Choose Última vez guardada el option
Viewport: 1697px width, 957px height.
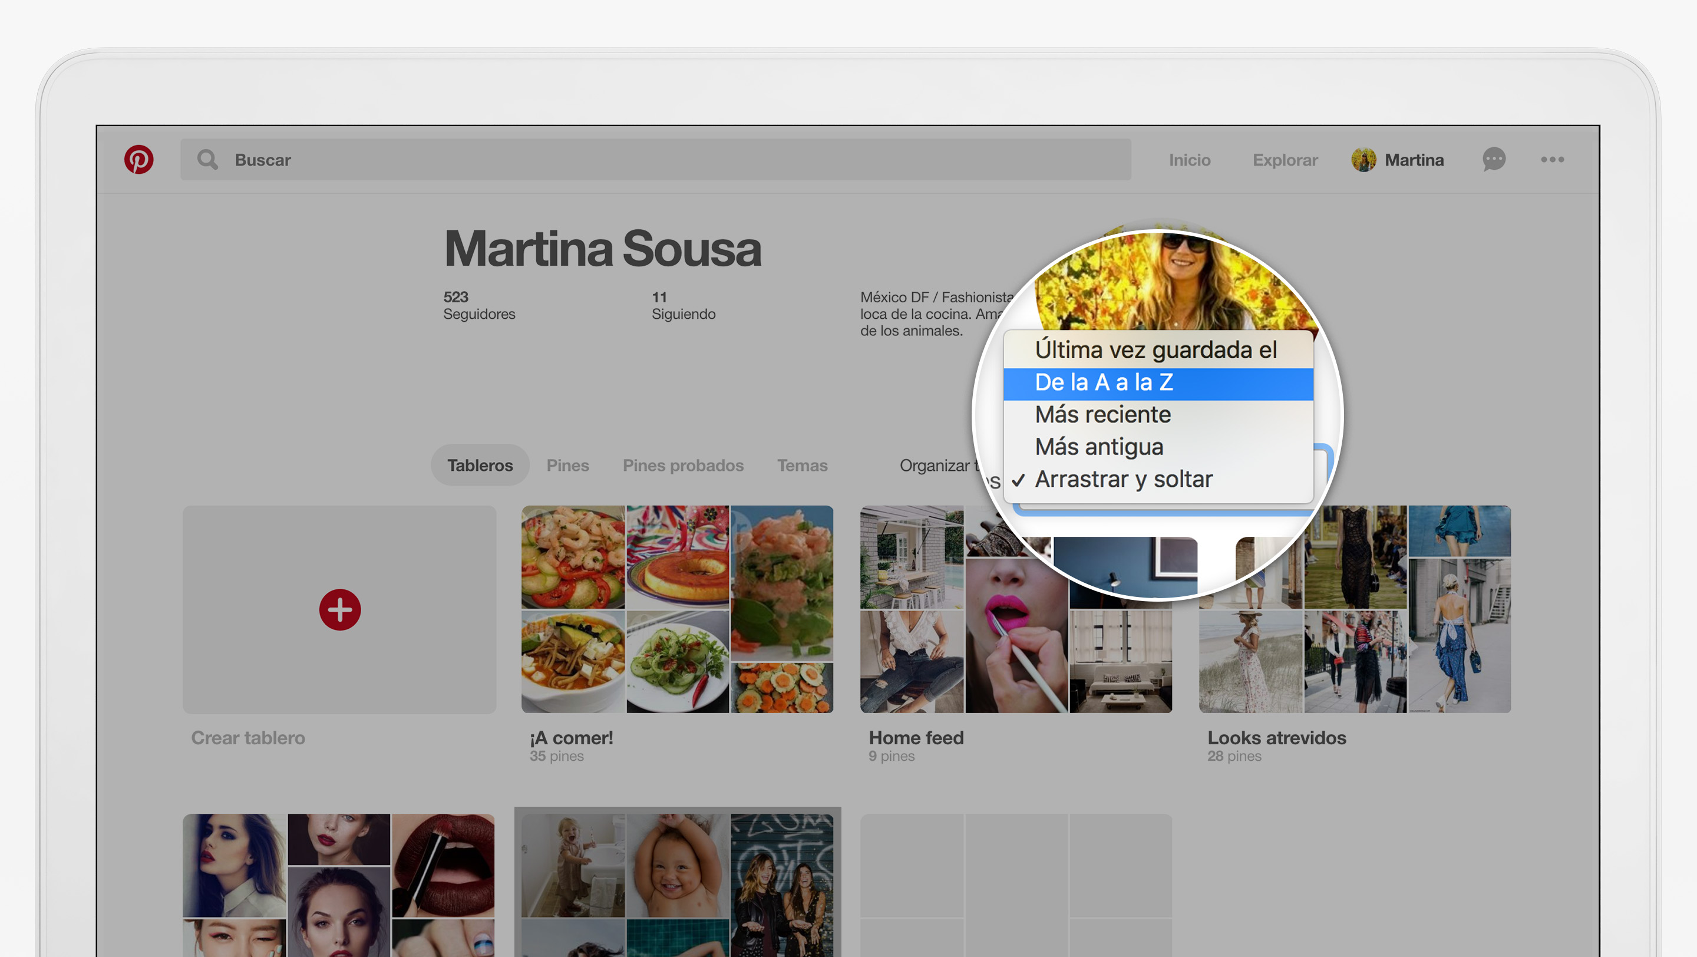click(1157, 349)
